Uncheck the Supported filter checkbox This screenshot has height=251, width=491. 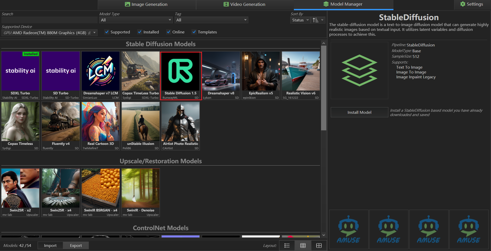tap(107, 32)
